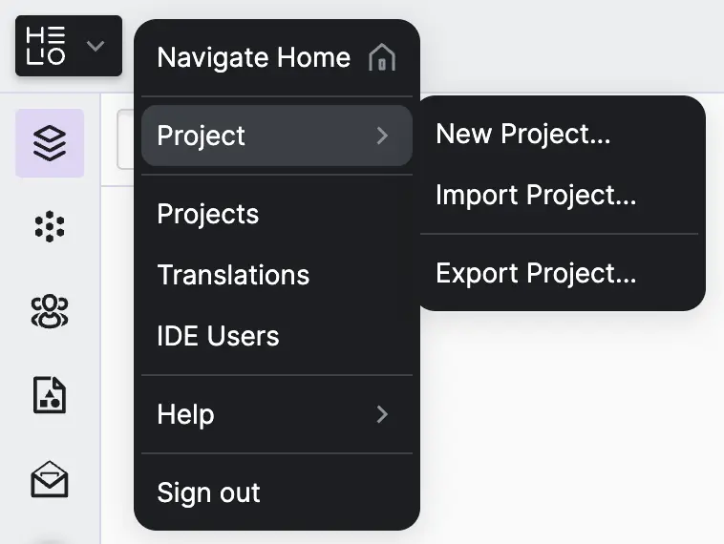Click the open envelope sidebar icon
This screenshot has width=724, height=544.
(x=50, y=479)
